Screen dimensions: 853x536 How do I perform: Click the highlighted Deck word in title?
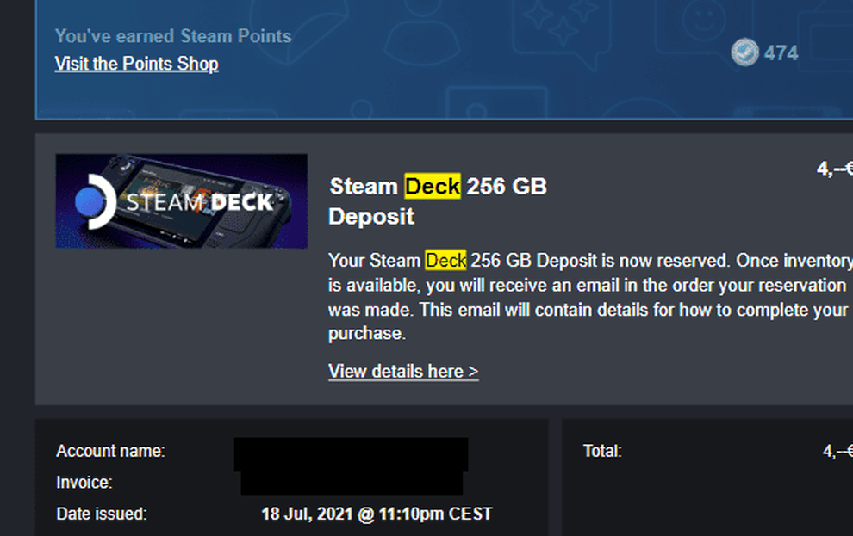tap(433, 187)
